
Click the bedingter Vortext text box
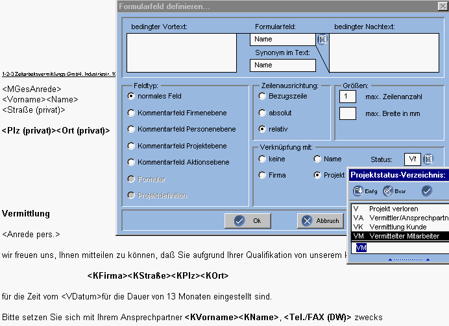pyautogui.click(x=182, y=52)
